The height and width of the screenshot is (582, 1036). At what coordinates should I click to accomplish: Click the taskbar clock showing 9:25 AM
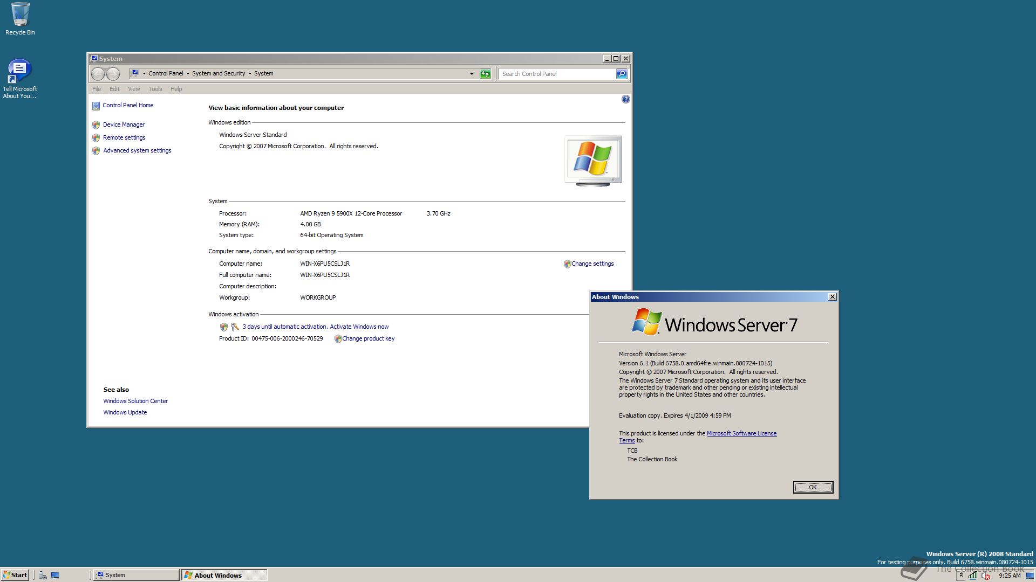1009,576
